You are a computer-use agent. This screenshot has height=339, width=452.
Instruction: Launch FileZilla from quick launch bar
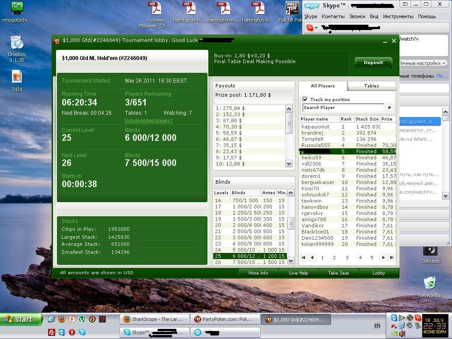[52, 332]
